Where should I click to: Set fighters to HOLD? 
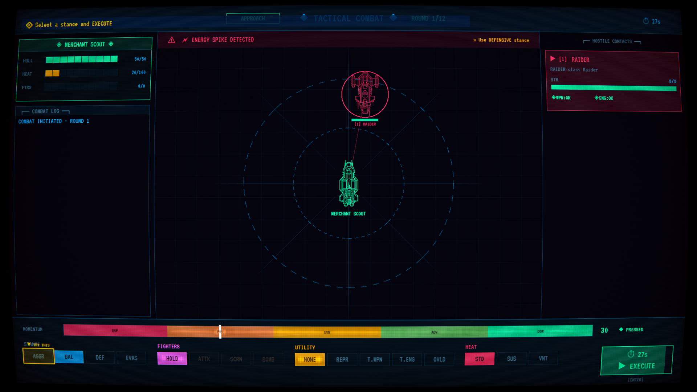172,359
